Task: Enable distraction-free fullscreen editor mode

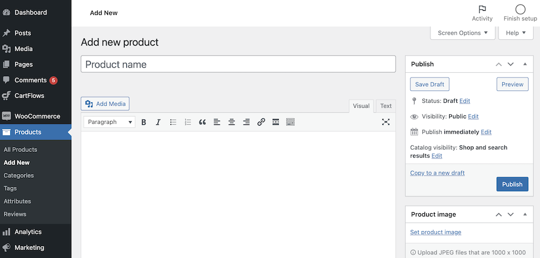Action: (386, 122)
